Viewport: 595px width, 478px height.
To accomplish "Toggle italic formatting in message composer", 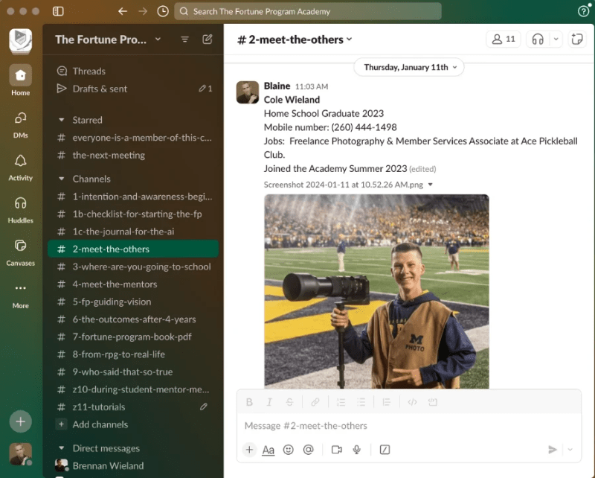I will [x=269, y=402].
